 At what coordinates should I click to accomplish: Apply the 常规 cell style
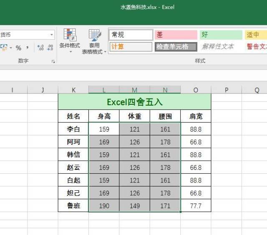131,35
